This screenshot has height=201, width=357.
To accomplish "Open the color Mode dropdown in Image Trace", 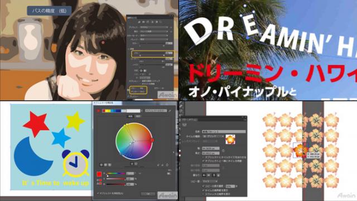I will [x=154, y=36].
